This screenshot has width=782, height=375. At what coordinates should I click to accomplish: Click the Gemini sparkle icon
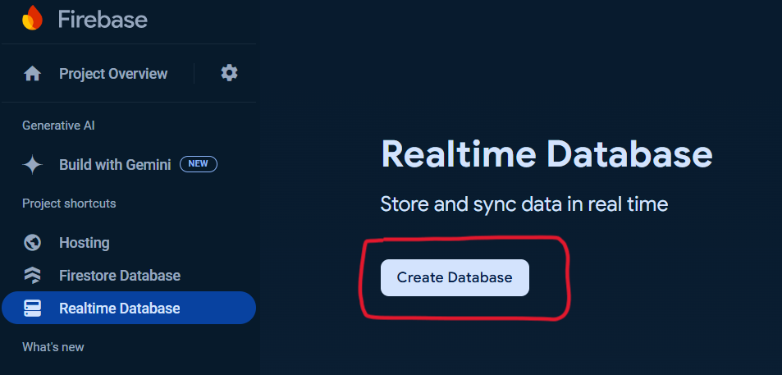[33, 165]
